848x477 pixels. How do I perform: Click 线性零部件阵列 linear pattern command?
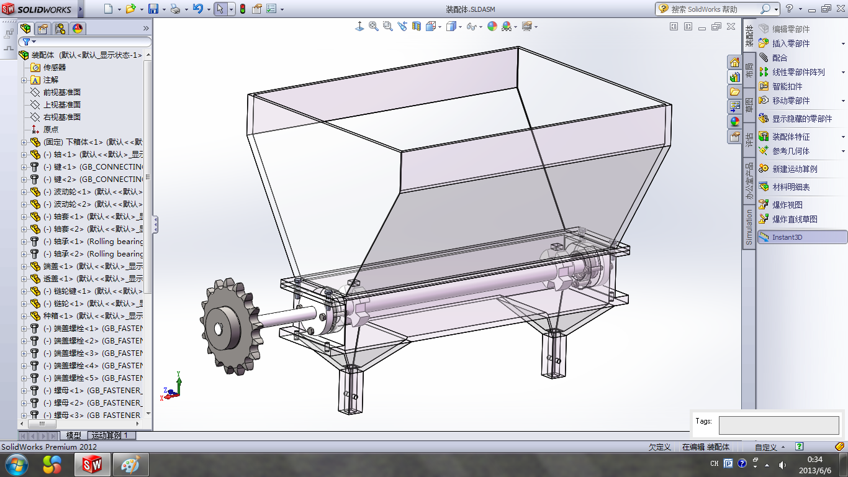point(798,72)
